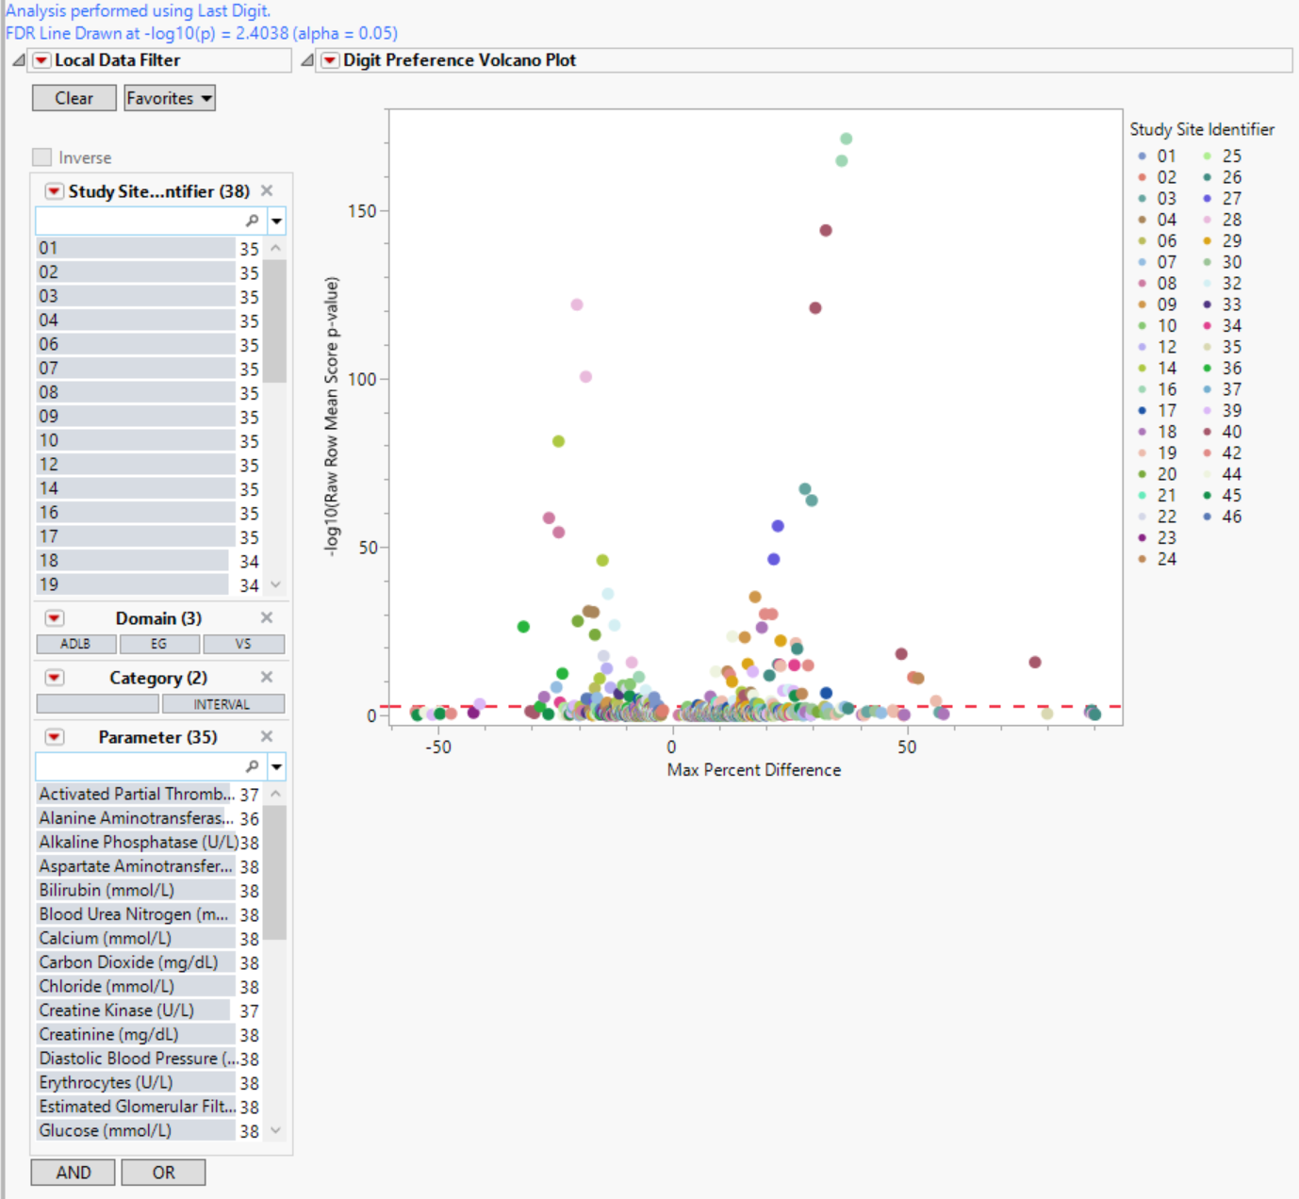Toggle the INTERVAL category filter
Screen dimensions: 1299x1199
222,704
